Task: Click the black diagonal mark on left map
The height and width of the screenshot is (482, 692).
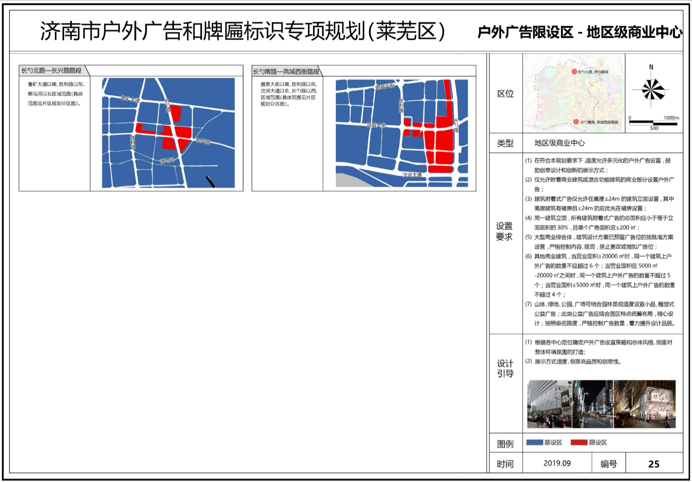Action: [x=210, y=181]
